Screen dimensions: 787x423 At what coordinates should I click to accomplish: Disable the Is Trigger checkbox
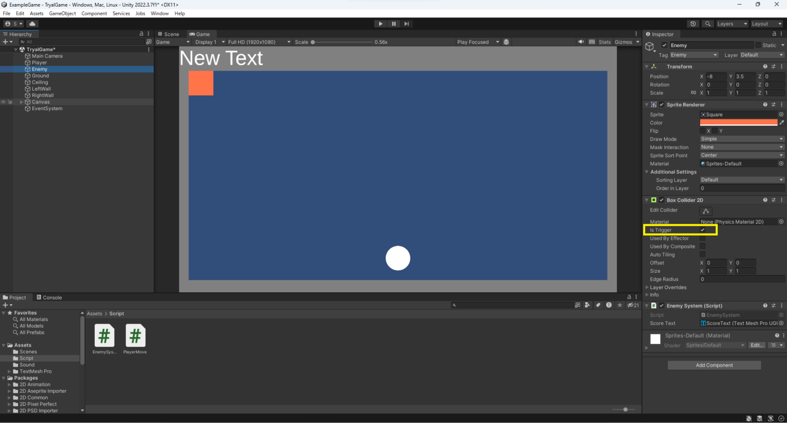(x=702, y=230)
